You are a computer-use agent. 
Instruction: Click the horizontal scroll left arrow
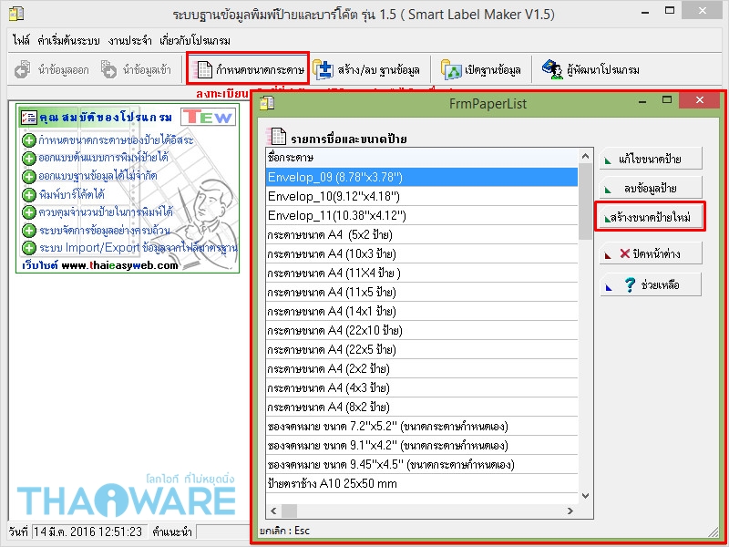[x=274, y=511]
